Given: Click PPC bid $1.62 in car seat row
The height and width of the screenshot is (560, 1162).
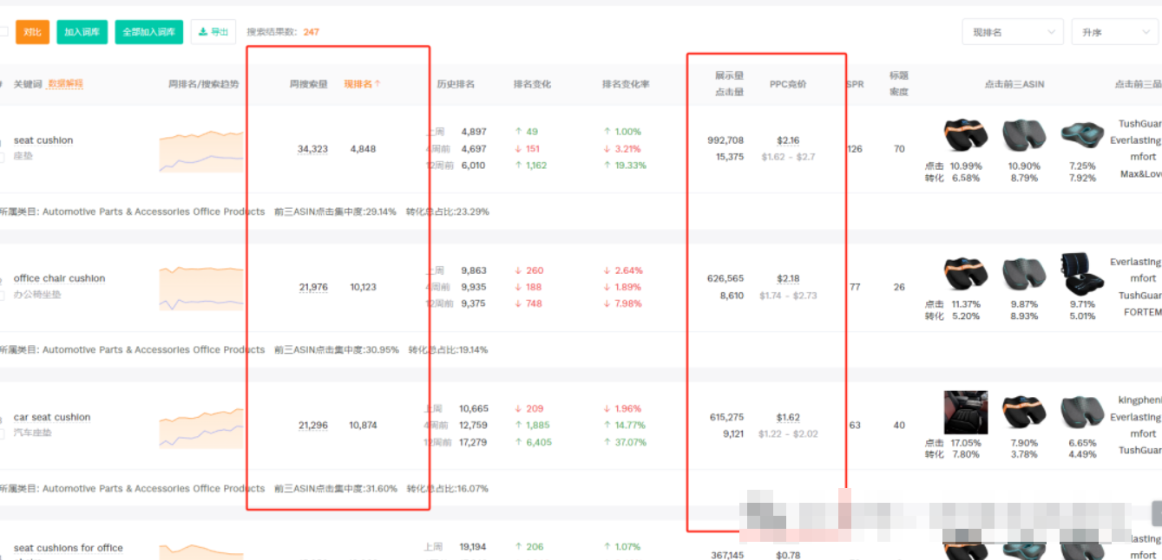Looking at the screenshot, I should 788,417.
